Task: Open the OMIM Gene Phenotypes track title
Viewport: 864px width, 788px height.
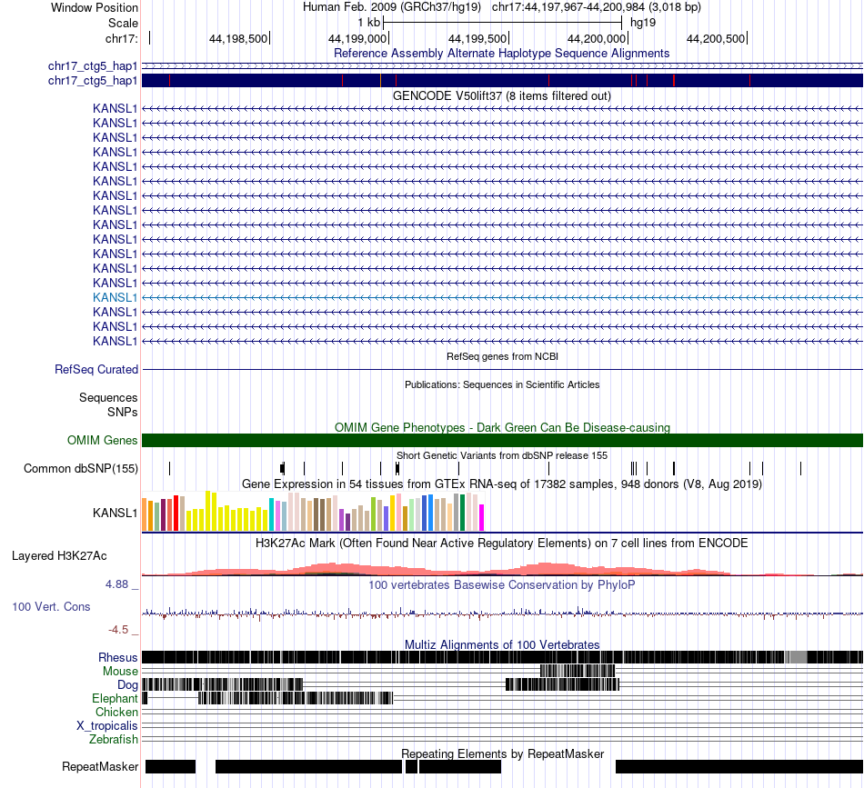Action: [x=502, y=427]
